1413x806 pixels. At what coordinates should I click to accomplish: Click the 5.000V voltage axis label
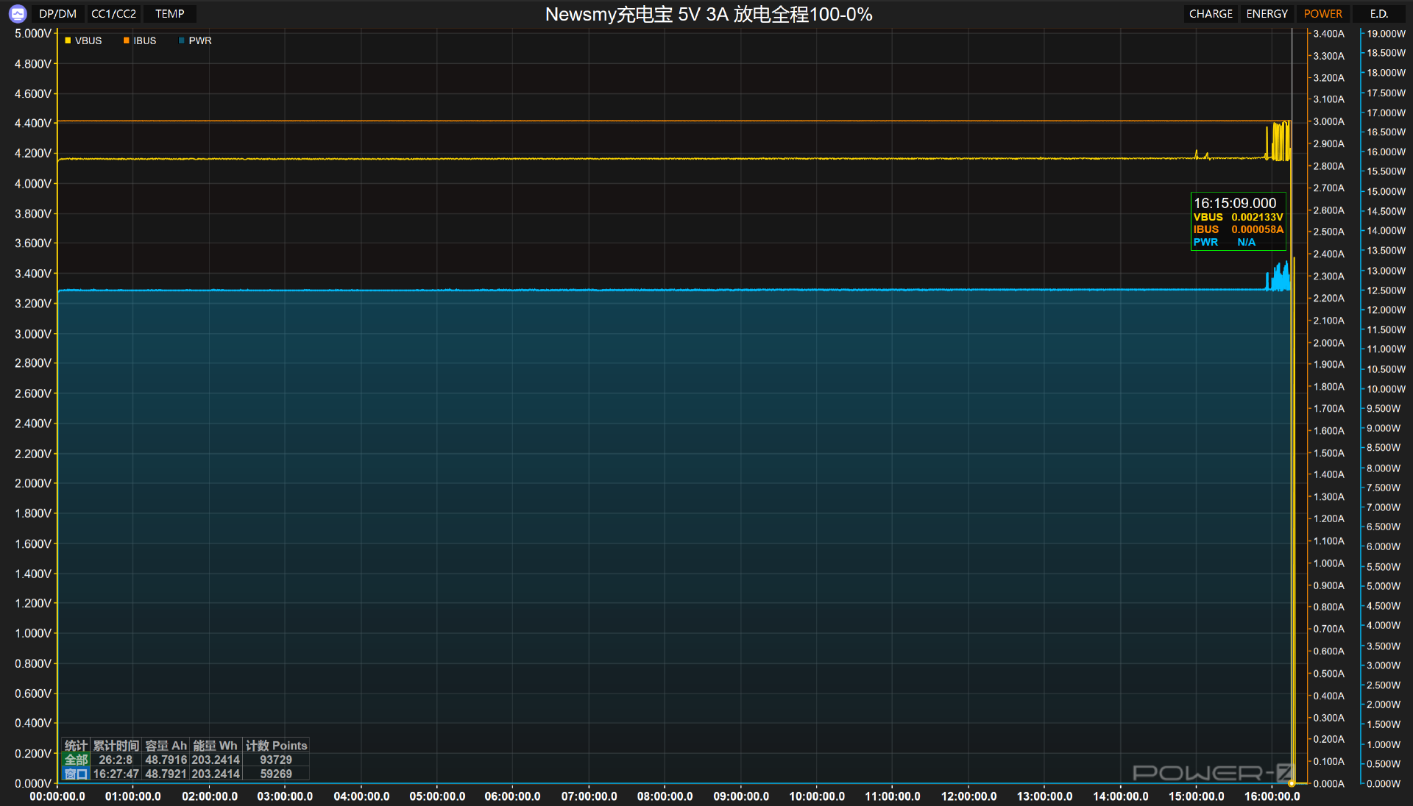(x=33, y=34)
